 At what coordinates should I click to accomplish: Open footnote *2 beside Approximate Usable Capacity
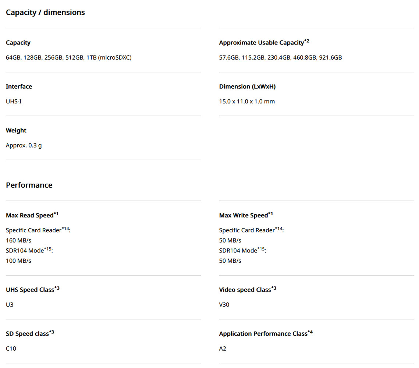click(x=307, y=41)
